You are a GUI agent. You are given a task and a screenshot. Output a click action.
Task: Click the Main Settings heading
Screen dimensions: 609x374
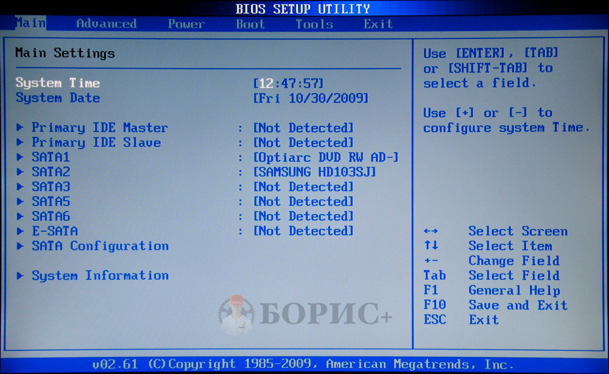[65, 53]
